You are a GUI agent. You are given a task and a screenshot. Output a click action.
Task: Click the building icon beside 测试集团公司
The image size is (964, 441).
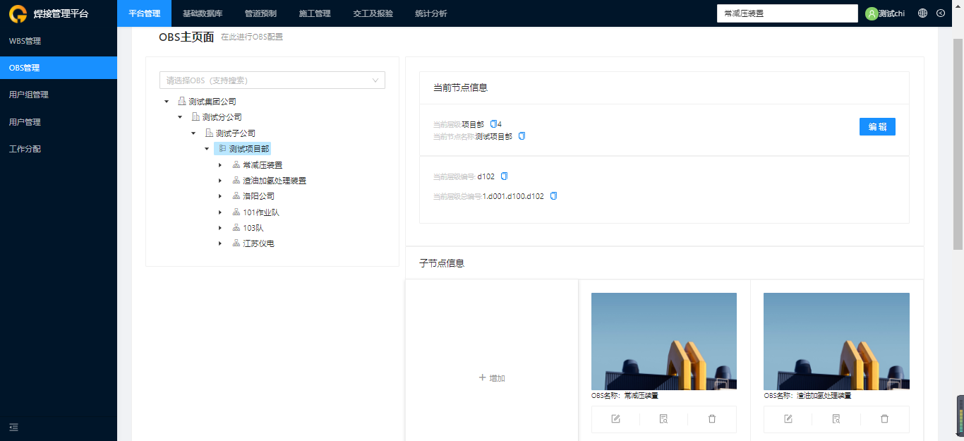tap(181, 102)
